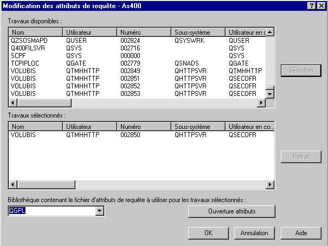This screenshot has height=246, width=328.
Task: Cancel using the Annulation button
Action: 254,233
